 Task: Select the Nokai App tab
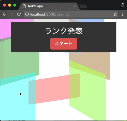click(49, 6)
